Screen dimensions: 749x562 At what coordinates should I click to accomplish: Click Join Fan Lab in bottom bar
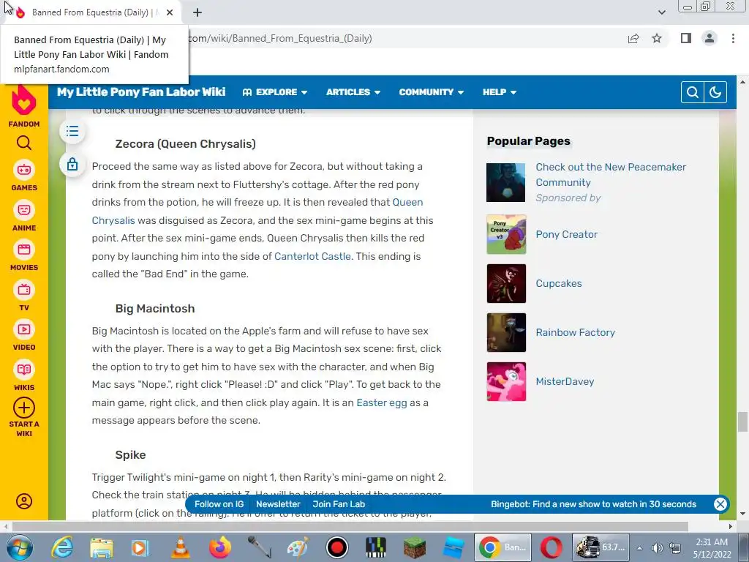click(339, 503)
